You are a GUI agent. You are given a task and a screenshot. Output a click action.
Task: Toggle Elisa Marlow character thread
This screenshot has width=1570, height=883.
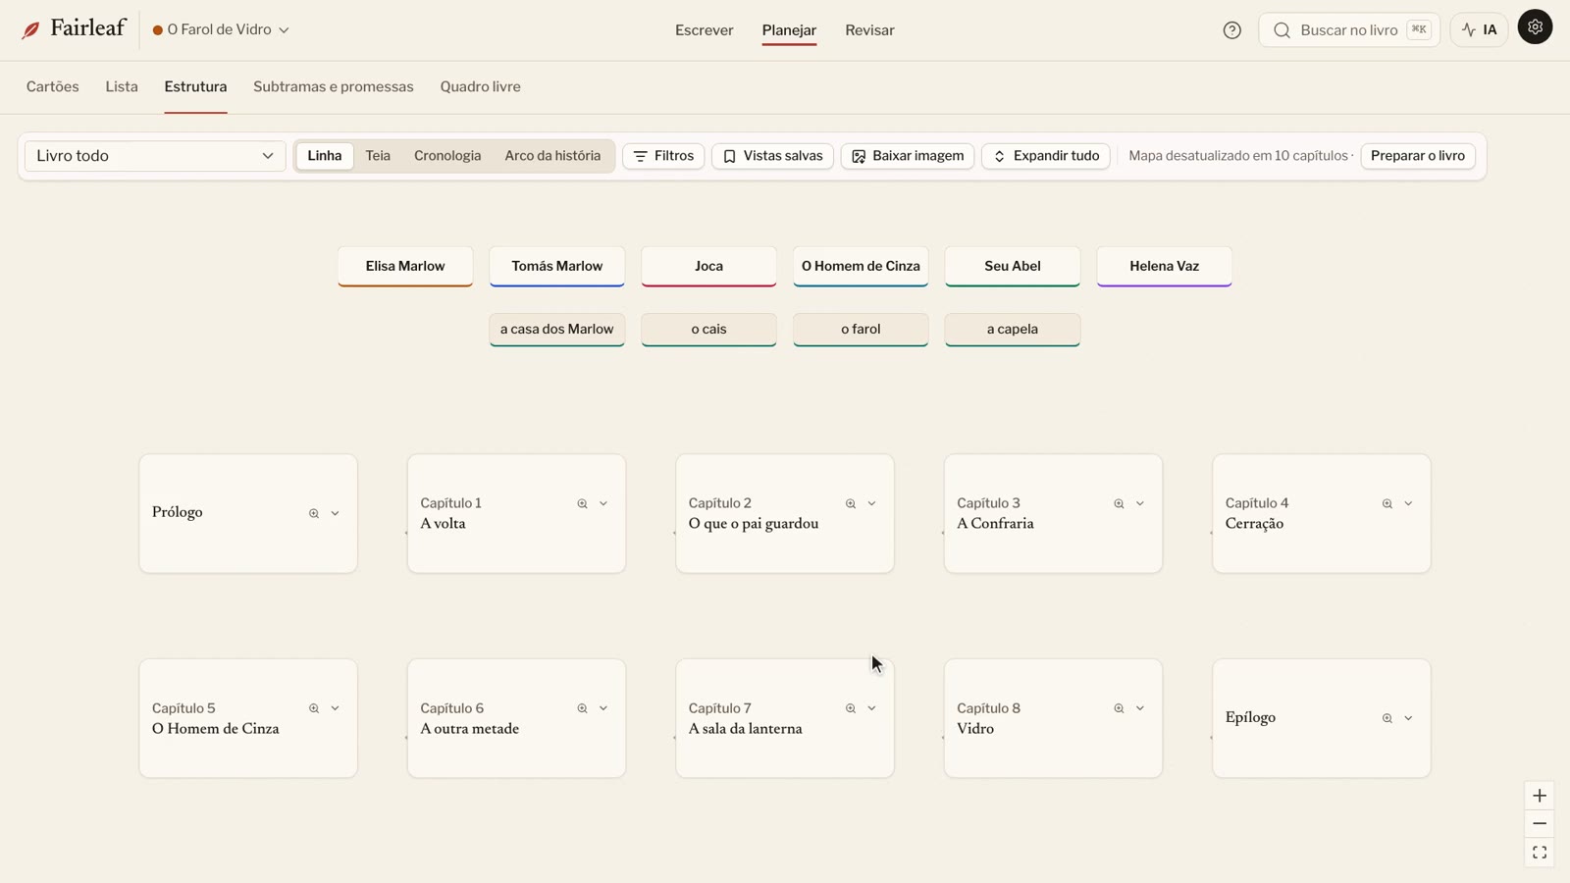point(405,266)
